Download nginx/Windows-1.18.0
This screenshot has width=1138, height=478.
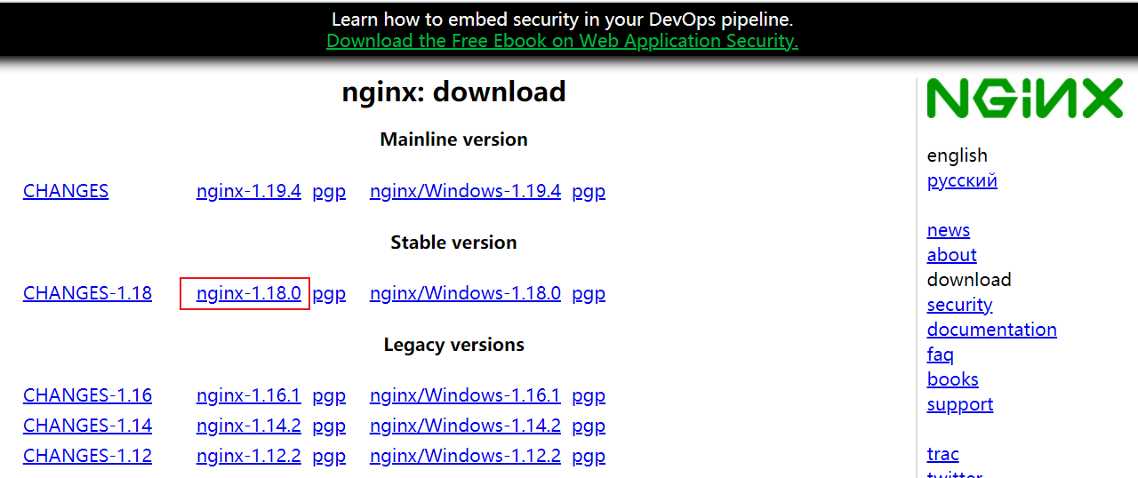pos(465,293)
